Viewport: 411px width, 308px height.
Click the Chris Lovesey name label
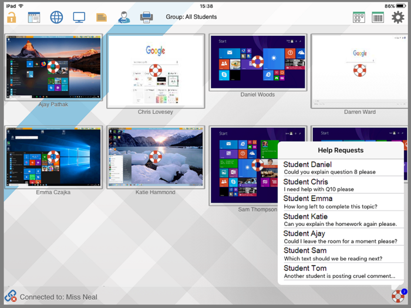(156, 112)
